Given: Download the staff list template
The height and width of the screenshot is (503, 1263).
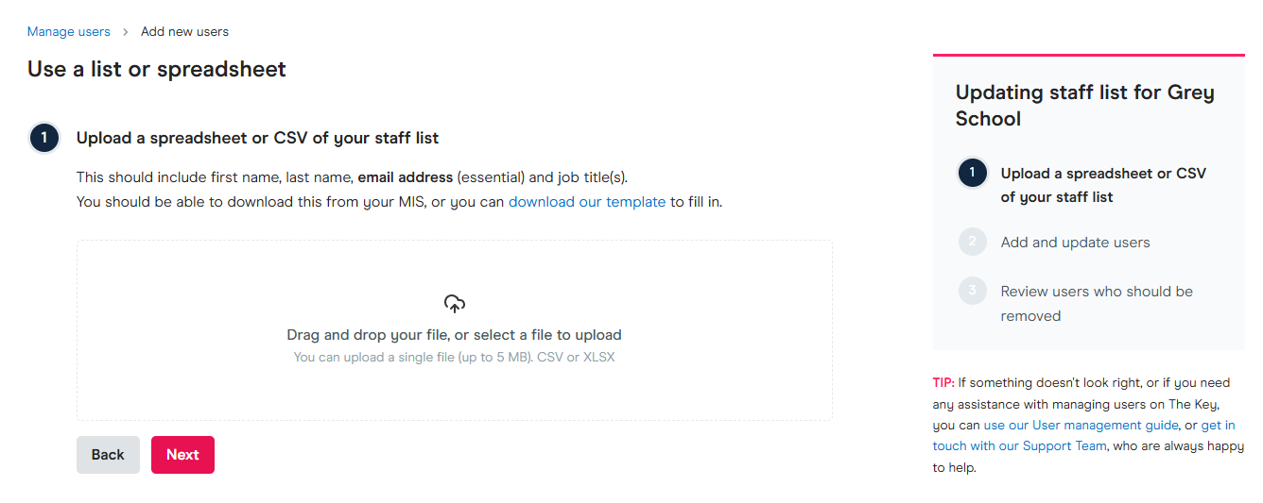Looking at the screenshot, I should (586, 201).
